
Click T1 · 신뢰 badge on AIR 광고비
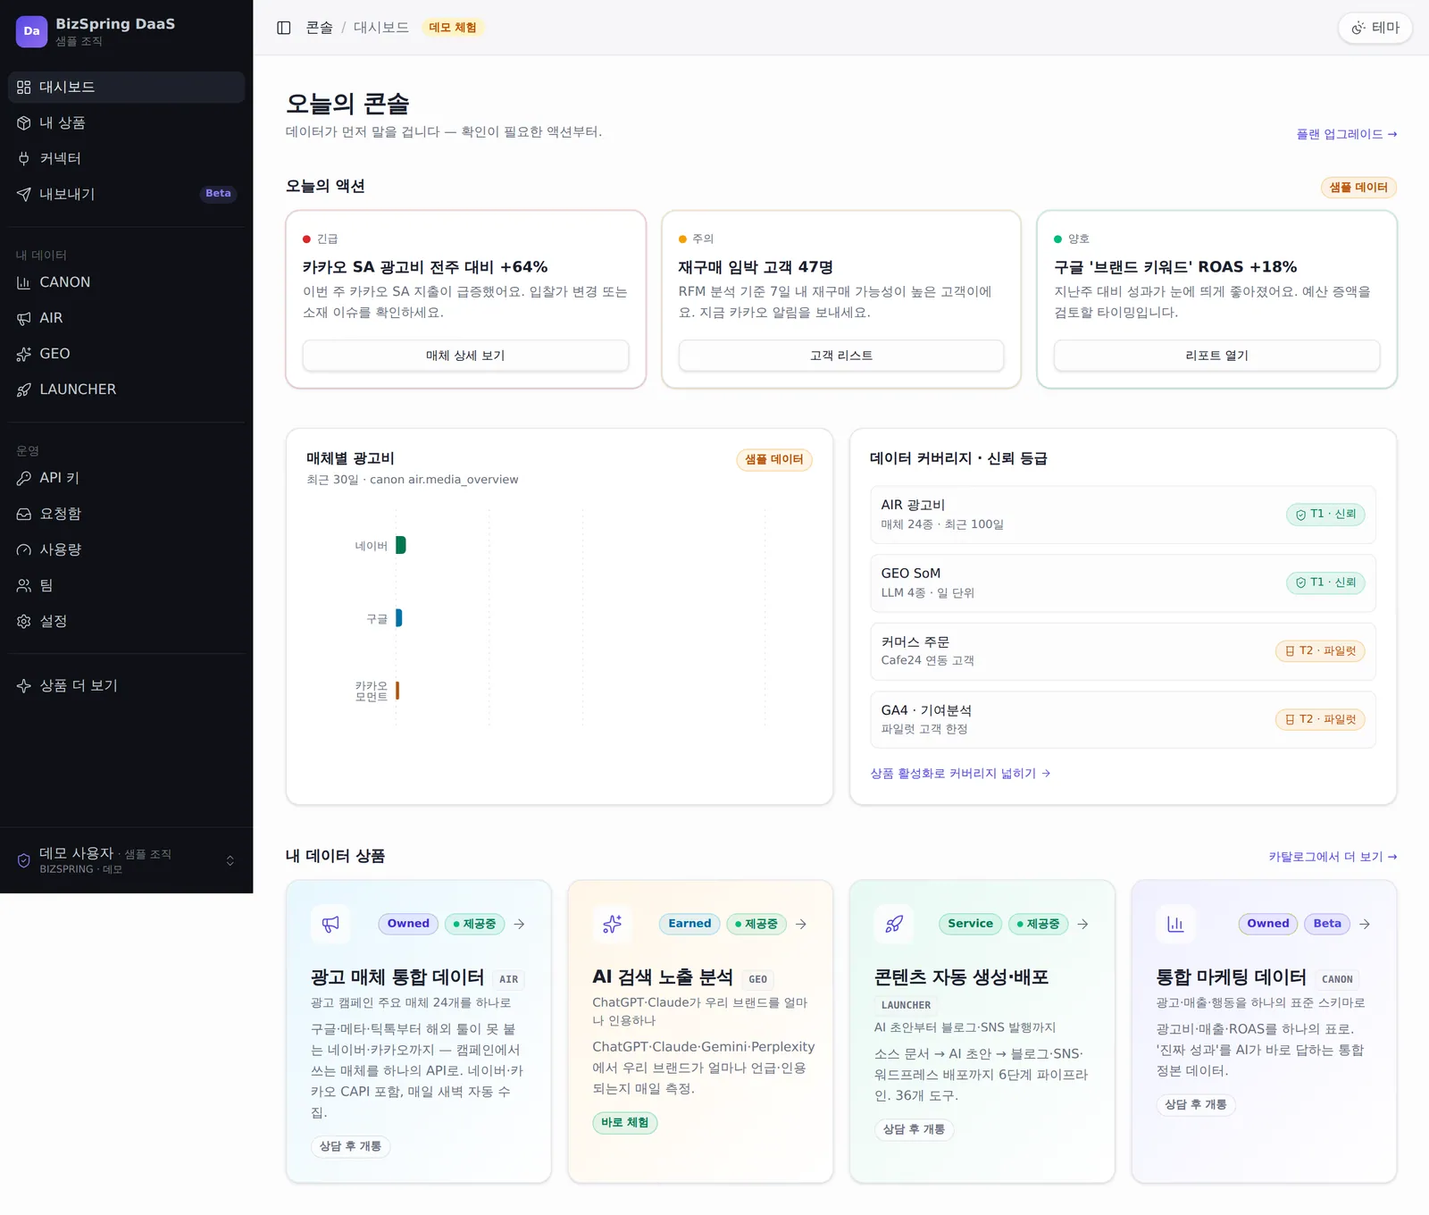pyautogui.click(x=1325, y=515)
